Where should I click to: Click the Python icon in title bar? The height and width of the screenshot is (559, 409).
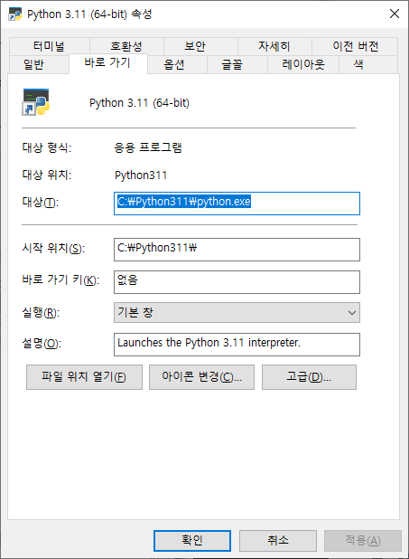[x=15, y=14]
